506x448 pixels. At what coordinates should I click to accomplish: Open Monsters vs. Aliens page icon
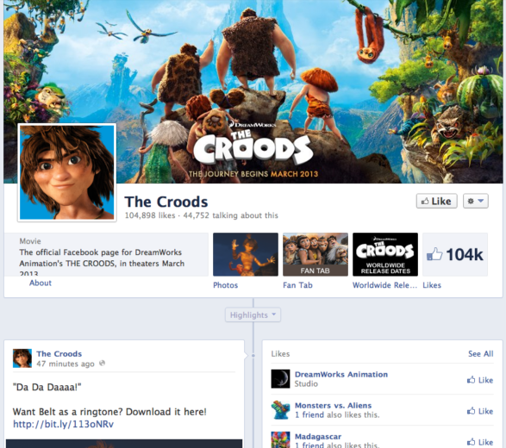point(280,409)
